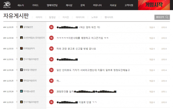Switch to the 이미지 board tab

tap(39, 17)
